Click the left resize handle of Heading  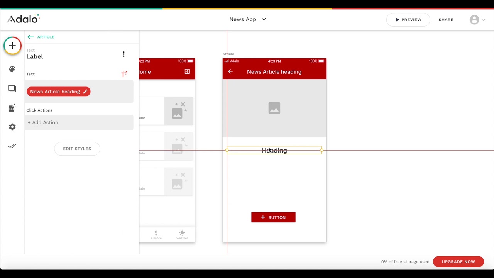[227, 150]
